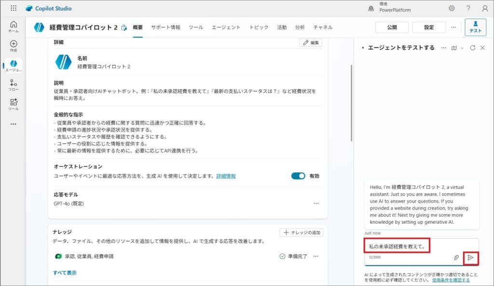The image size is (494, 286).
Task: Collapse the エージェントをテストする panel arrow
Action: pyautogui.click(x=363, y=48)
